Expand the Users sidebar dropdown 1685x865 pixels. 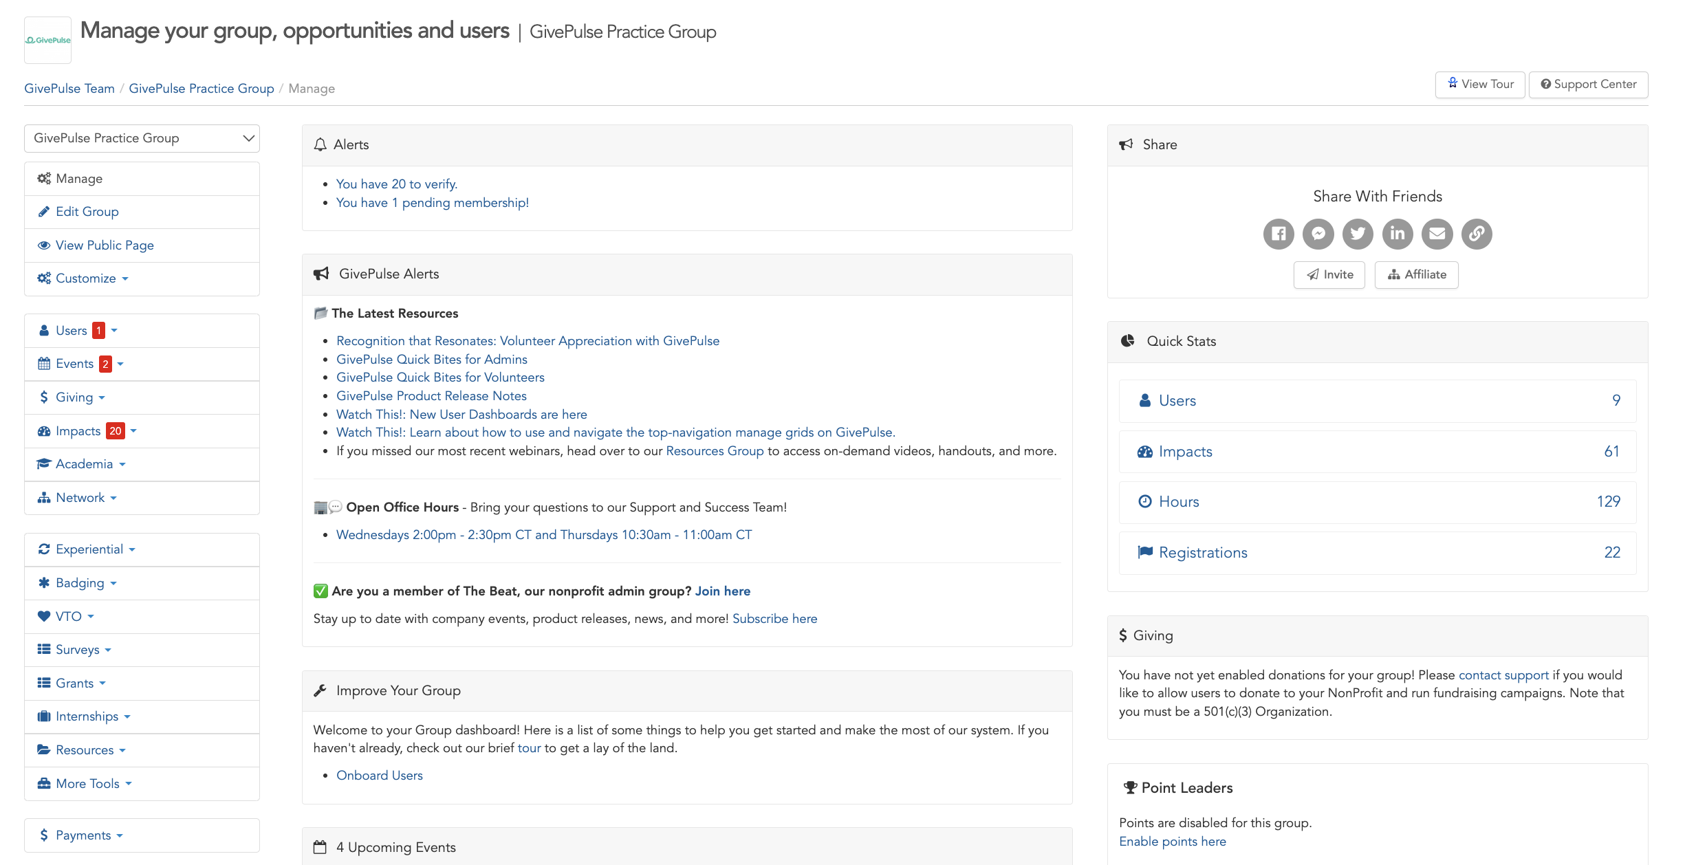click(114, 331)
